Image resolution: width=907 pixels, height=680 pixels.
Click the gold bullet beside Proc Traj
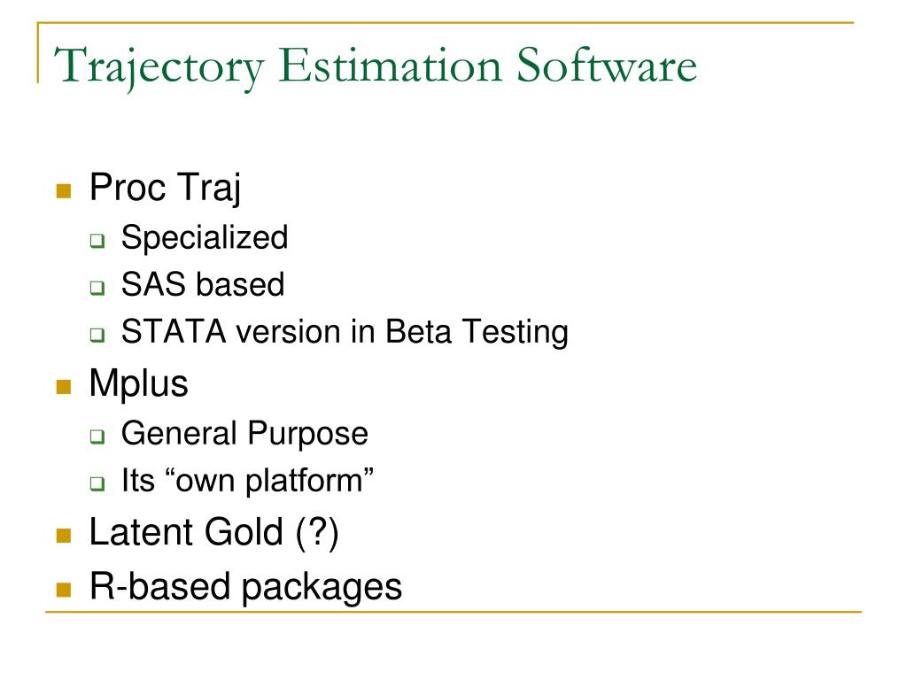tap(64, 191)
